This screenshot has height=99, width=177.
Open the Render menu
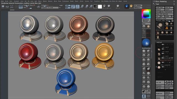coord(72,1)
